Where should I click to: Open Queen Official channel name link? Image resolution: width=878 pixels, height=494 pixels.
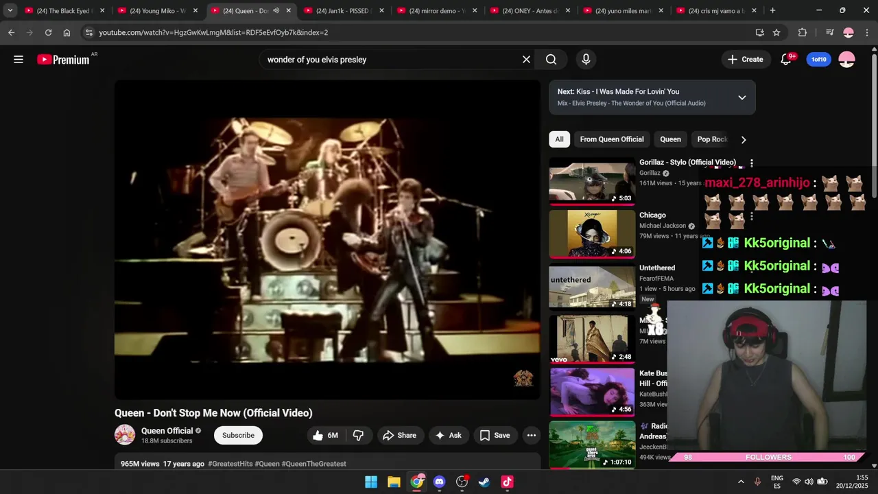tap(167, 431)
